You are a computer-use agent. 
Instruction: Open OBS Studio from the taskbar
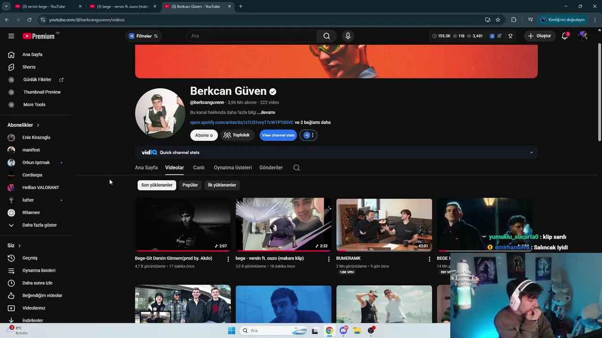pos(371,330)
